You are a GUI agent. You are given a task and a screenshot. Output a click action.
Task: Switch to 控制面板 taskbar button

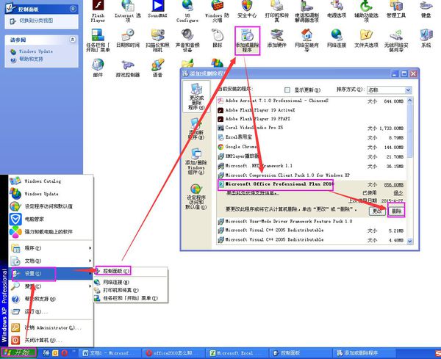point(301,353)
